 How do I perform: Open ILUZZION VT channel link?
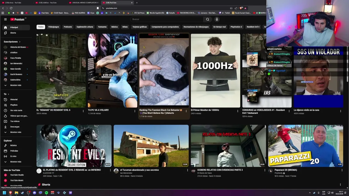pyautogui.click(x=49, y=173)
